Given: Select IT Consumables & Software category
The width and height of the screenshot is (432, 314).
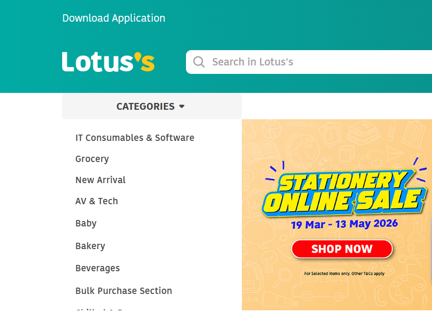Looking at the screenshot, I should click(135, 138).
